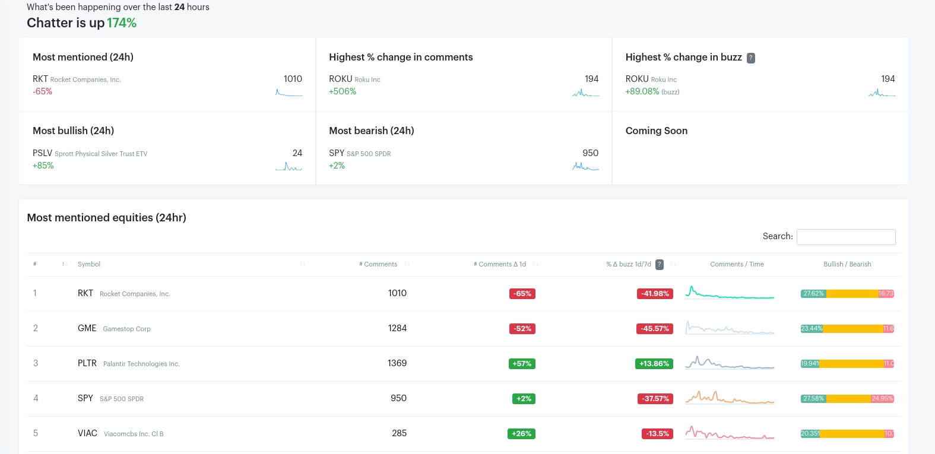Click SPY -37.57% buzz badge
The width and height of the screenshot is (935, 454).
pyautogui.click(x=655, y=399)
